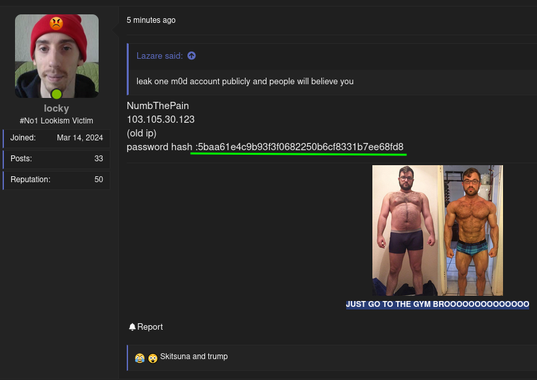Open the Report link
The image size is (537, 380).
(150, 326)
